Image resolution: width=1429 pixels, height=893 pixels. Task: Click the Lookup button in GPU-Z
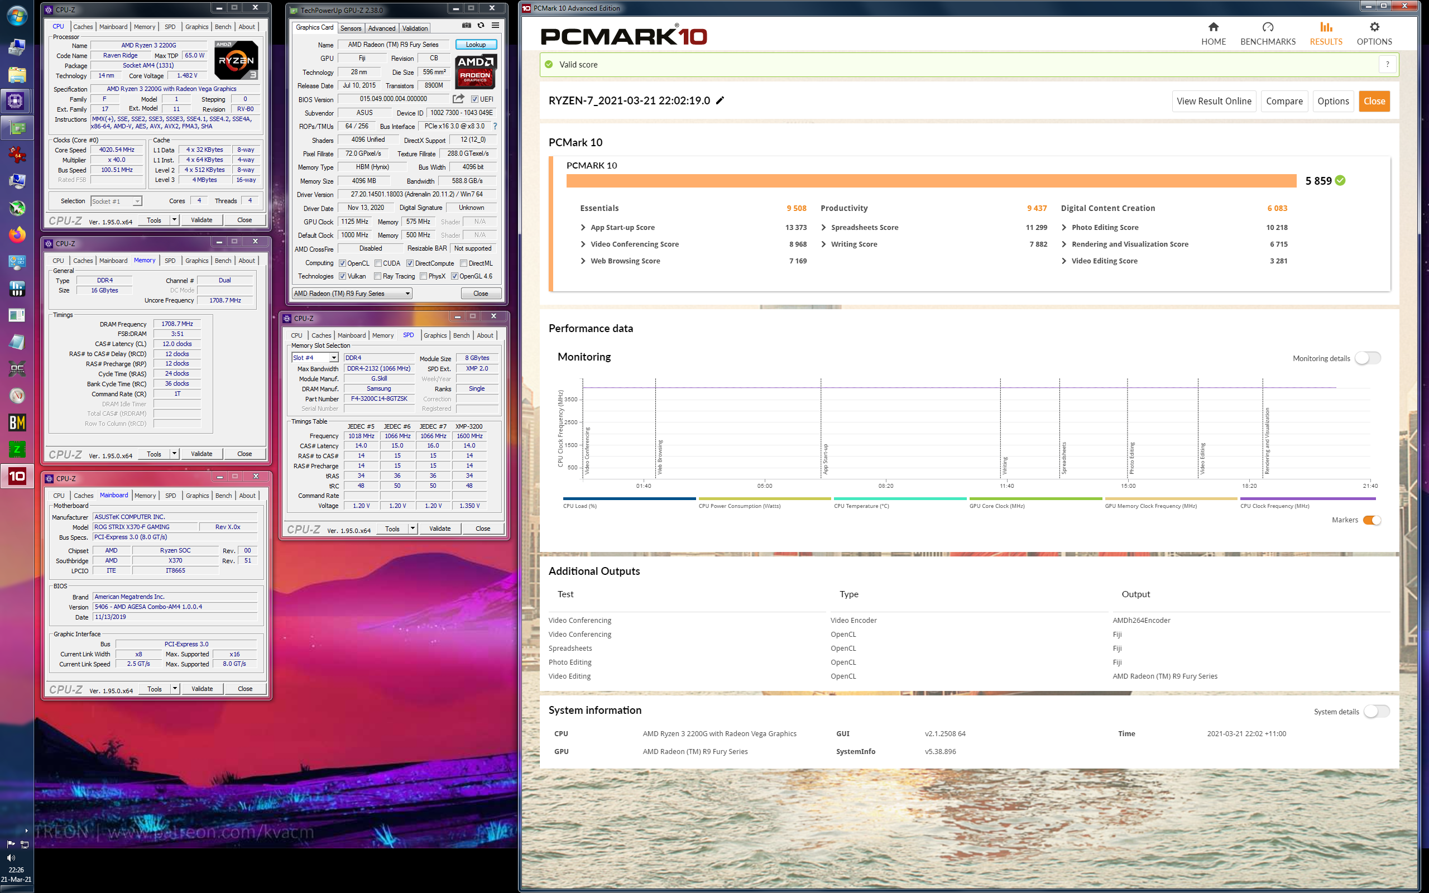coord(476,44)
